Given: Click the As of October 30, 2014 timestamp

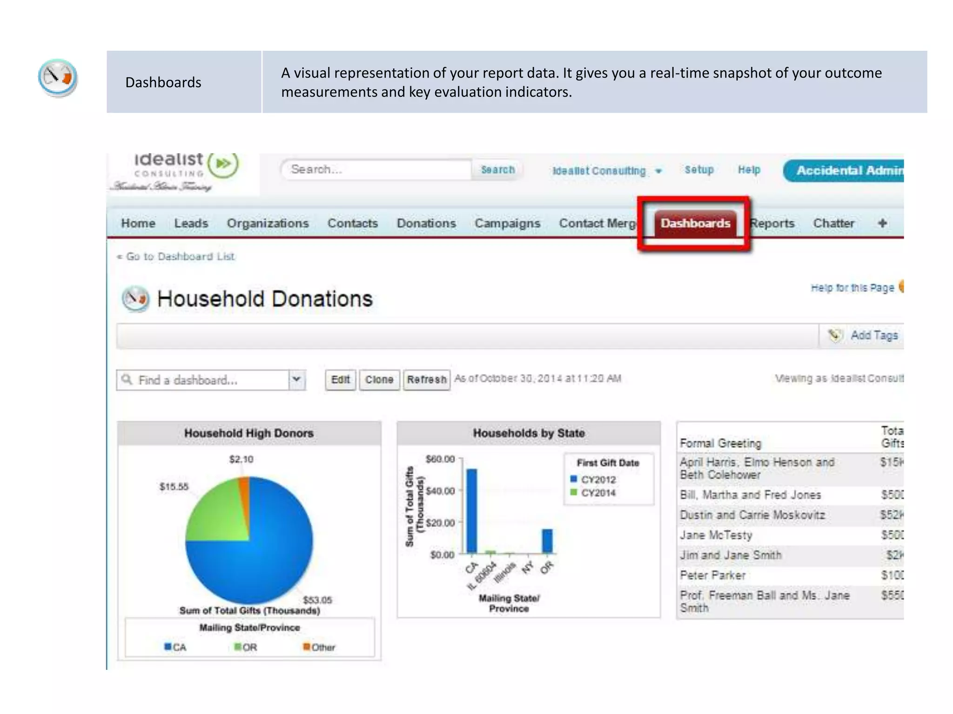Looking at the screenshot, I should click(x=537, y=378).
